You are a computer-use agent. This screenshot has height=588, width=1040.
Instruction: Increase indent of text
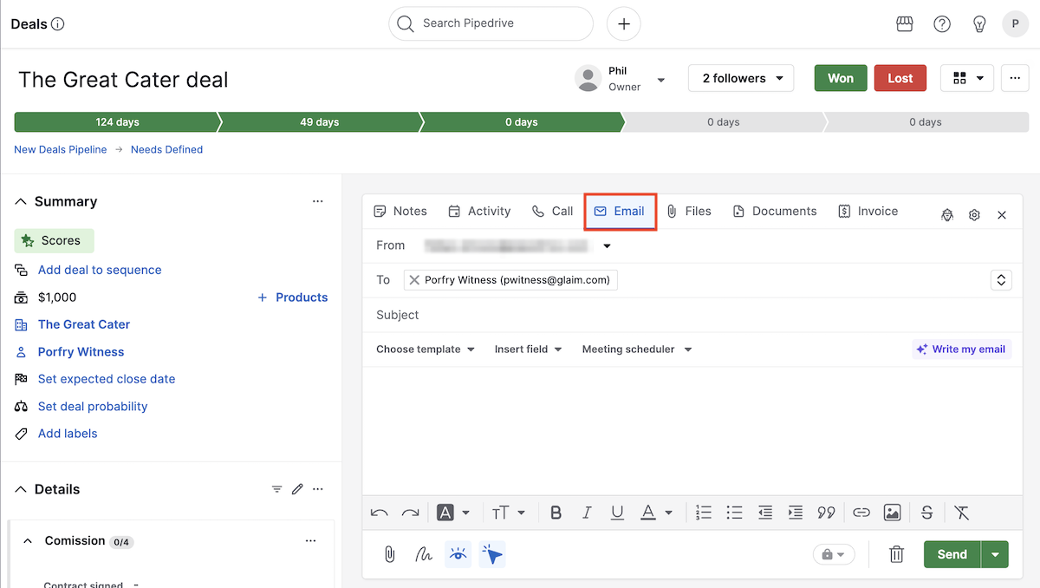pos(795,513)
